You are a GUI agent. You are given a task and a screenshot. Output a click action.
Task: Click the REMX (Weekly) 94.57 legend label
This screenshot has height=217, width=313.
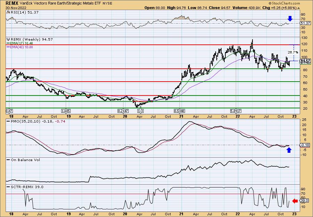pyautogui.click(x=32, y=39)
